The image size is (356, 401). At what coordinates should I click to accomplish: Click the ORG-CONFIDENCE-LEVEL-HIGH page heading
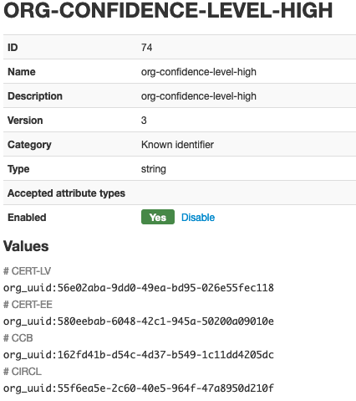click(x=168, y=10)
